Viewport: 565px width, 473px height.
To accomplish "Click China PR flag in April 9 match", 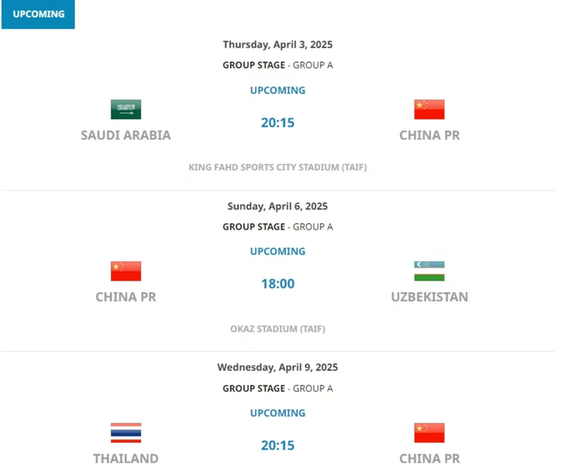I will [x=429, y=432].
